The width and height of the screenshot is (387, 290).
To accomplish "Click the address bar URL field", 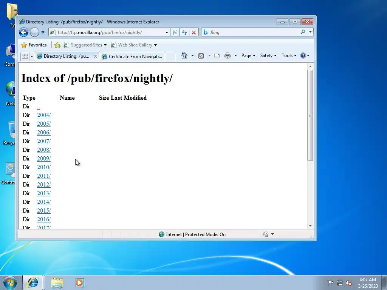I will coord(107,32).
